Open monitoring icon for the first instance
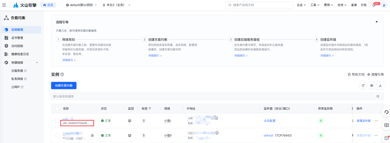This screenshot has width=390, height=143. click(x=129, y=121)
